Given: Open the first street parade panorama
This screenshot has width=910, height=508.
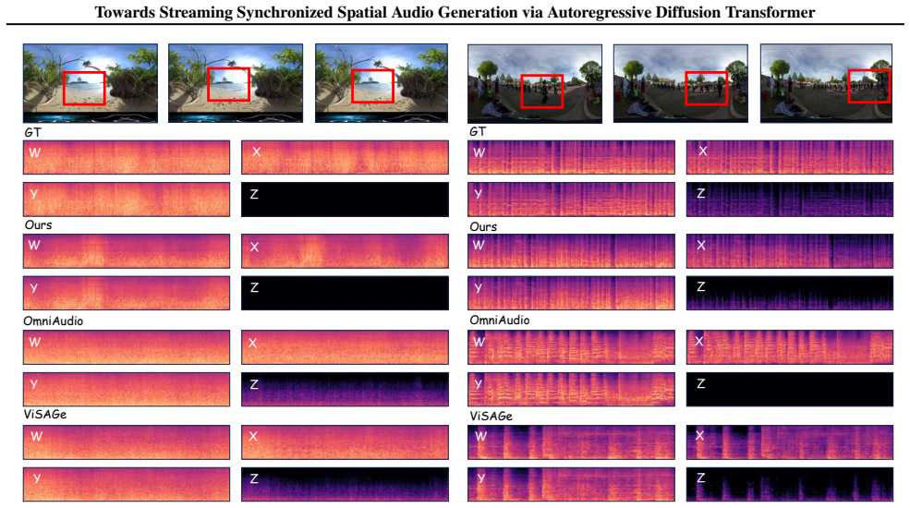Looking at the screenshot, I should [x=535, y=84].
